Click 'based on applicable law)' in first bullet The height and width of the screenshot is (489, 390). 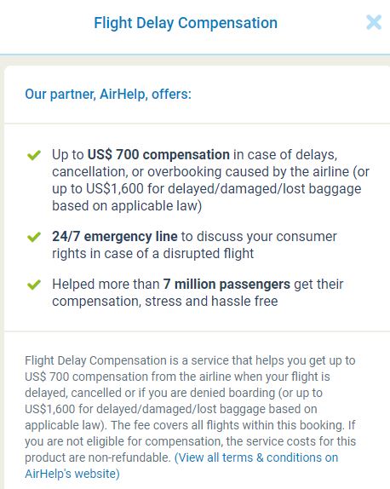coord(127,206)
